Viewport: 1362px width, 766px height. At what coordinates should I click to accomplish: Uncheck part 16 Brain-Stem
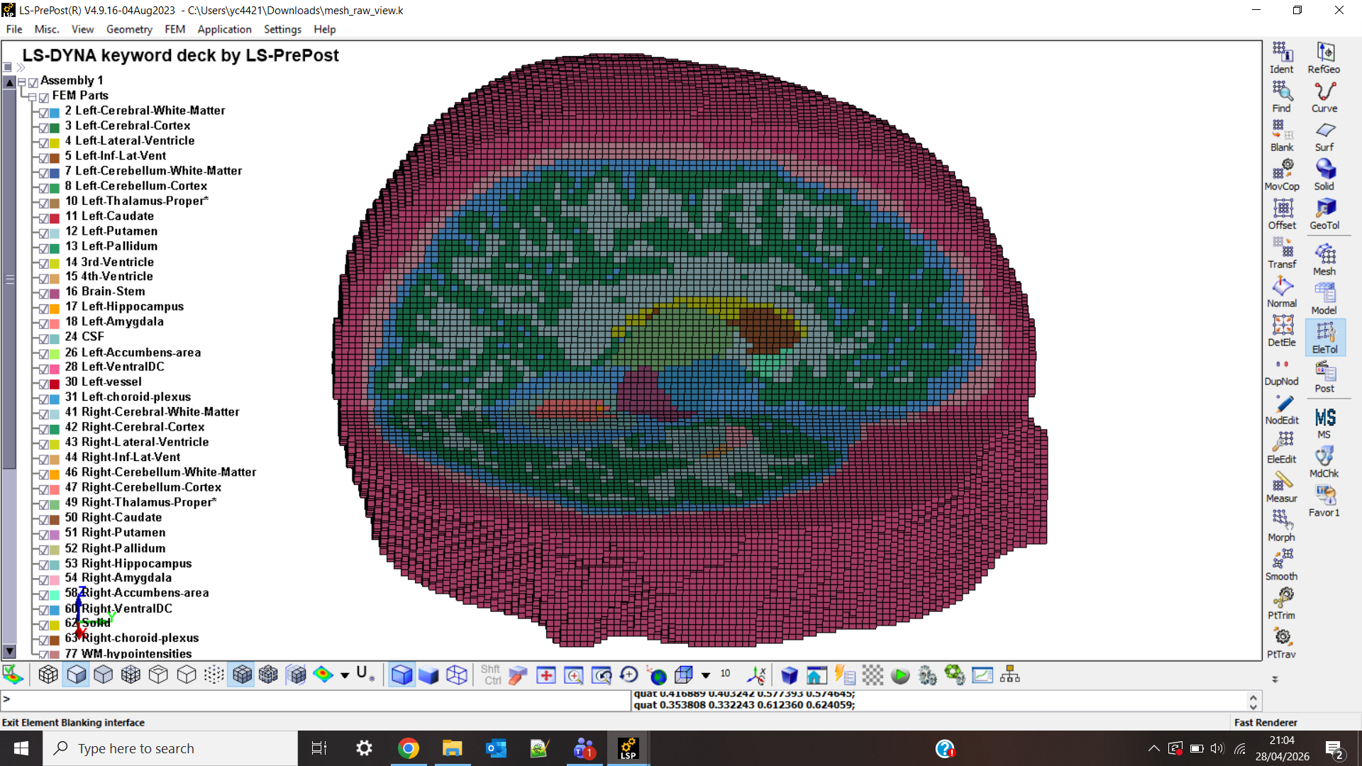tap(43, 294)
